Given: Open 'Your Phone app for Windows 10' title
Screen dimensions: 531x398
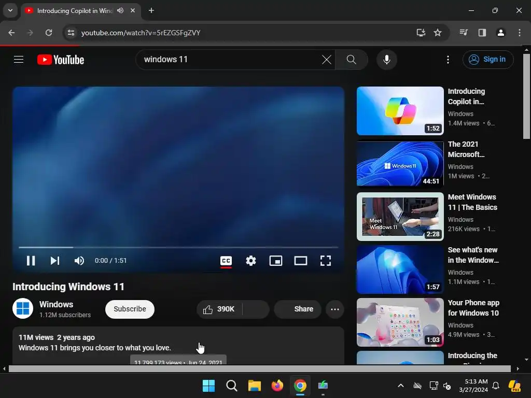Looking at the screenshot, I should click(473, 308).
